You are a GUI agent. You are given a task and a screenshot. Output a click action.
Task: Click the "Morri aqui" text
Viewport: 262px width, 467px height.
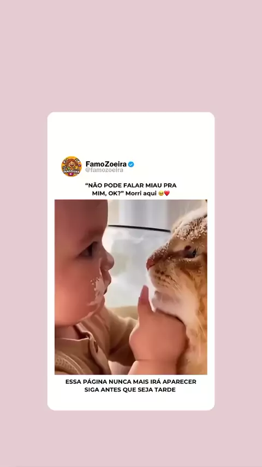click(x=141, y=193)
